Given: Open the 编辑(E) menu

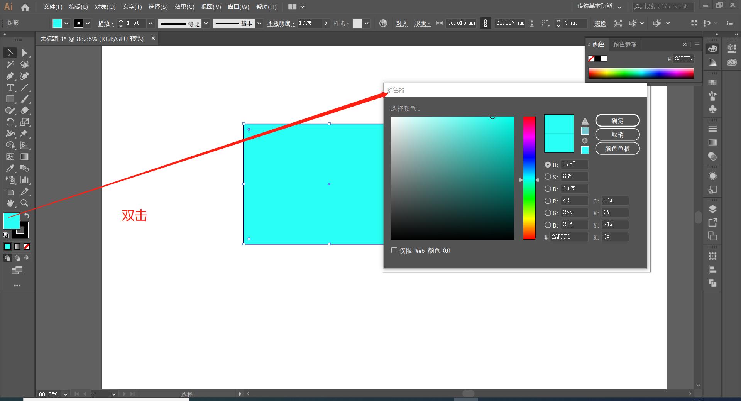Looking at the screenshot, I should tap(78, 7).
